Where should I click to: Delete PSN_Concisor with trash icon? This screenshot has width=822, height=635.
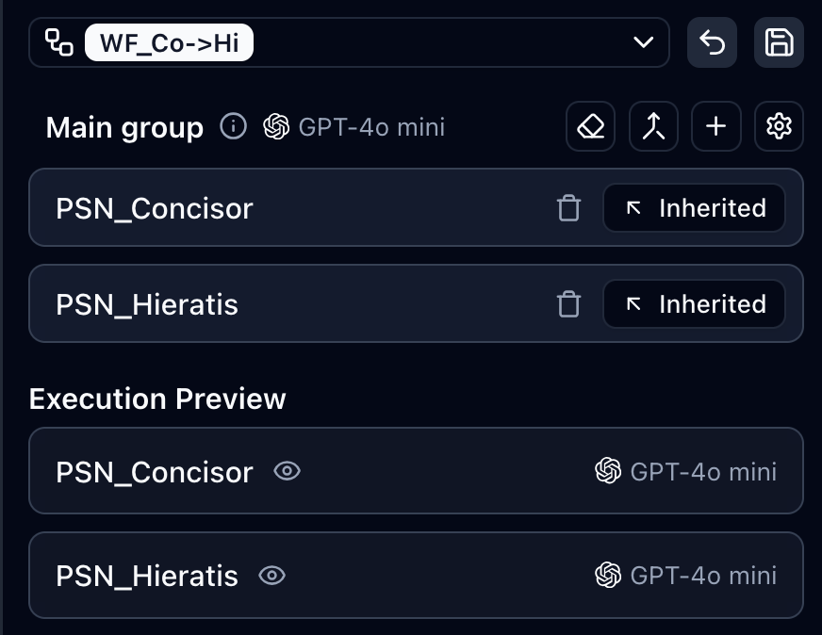(x=568, y=208)
